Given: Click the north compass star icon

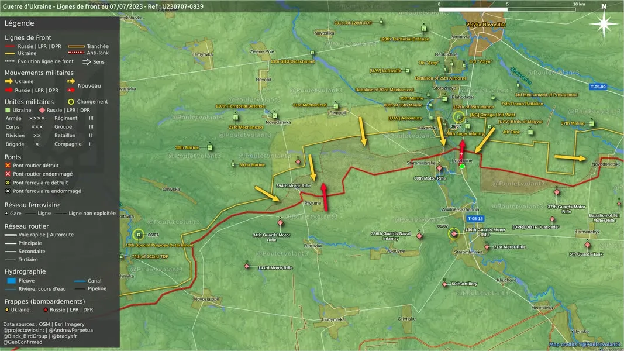Looking at the screenshot, I should tap(604, 24).
